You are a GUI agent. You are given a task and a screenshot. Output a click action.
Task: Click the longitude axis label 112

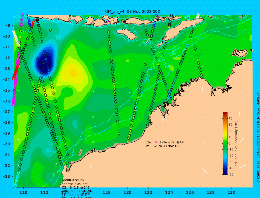coord(44,193)
